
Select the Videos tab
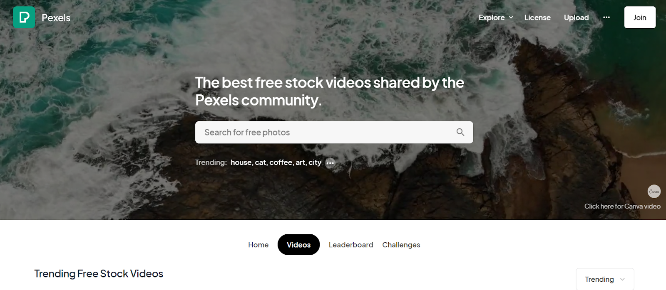pos(298,245)
